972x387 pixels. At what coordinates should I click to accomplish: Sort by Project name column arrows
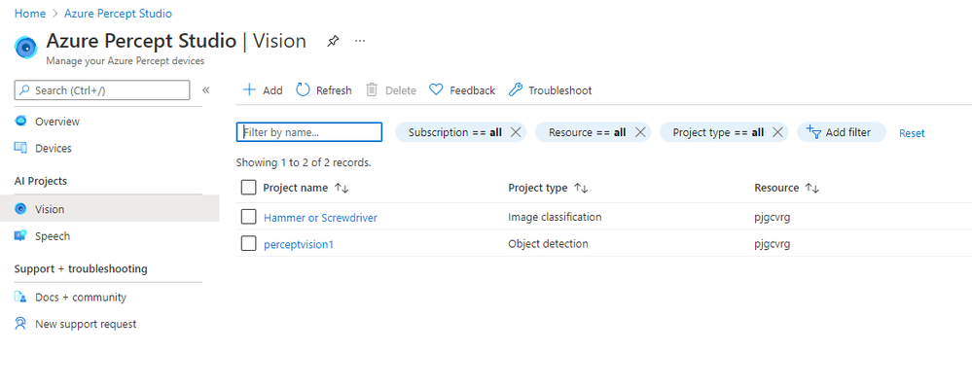(342, 188)
